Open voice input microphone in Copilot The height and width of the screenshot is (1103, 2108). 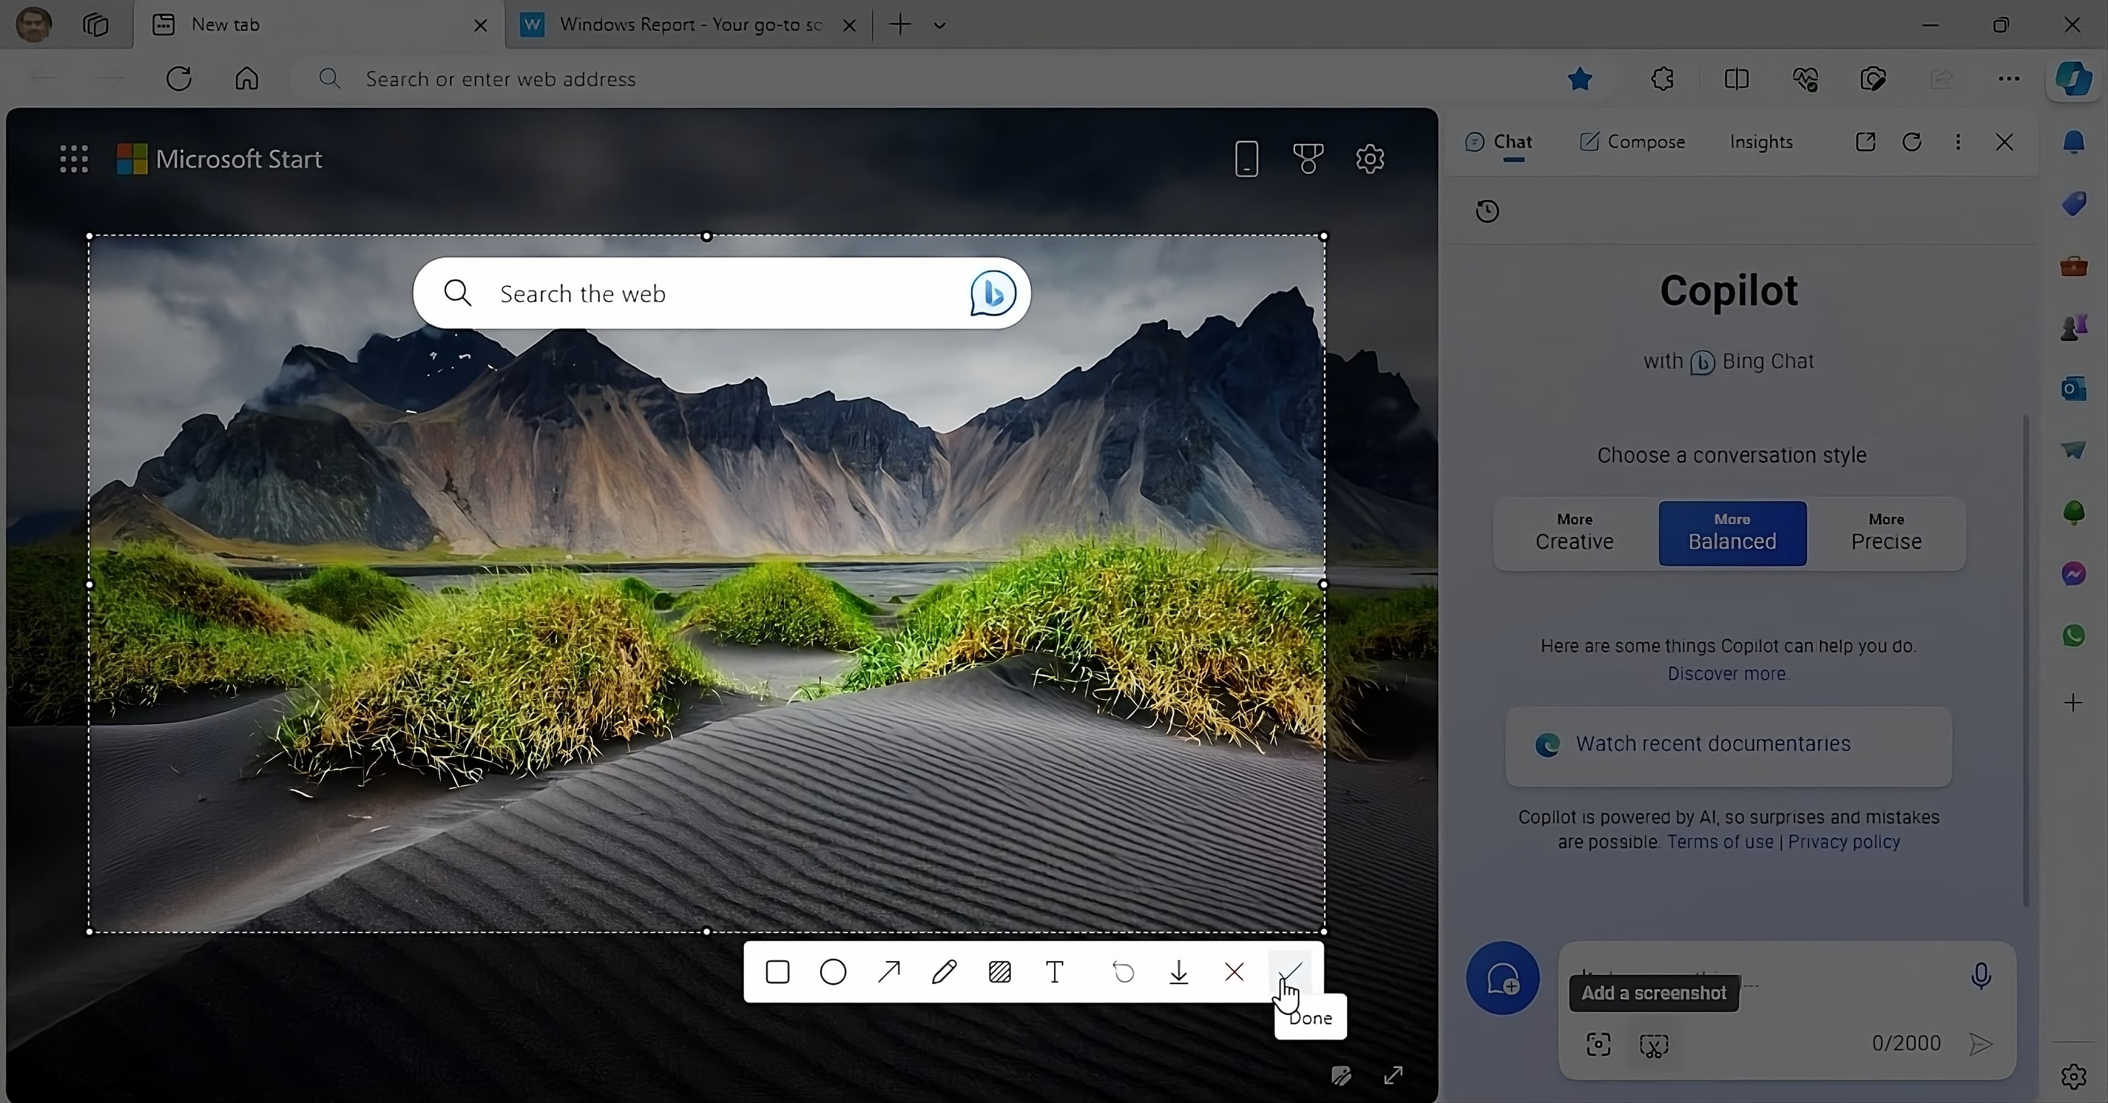(1981, 976)
